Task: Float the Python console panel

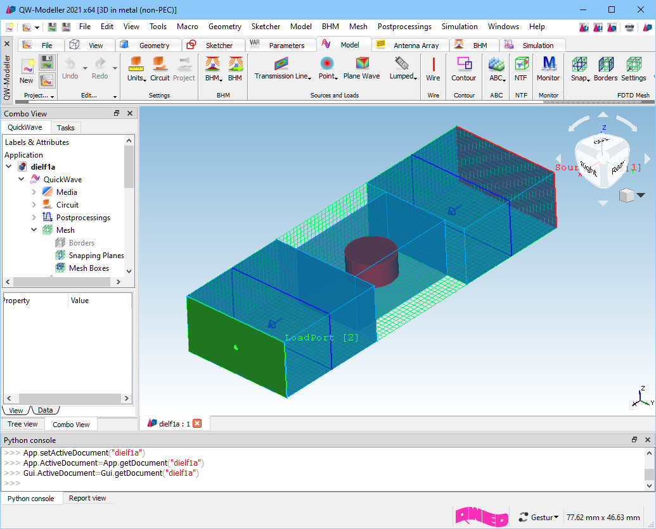Action: pos(634,440)
